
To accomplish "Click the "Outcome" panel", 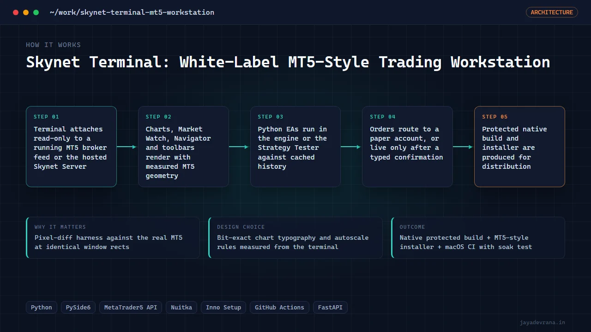I will click(x=478, y=237).
